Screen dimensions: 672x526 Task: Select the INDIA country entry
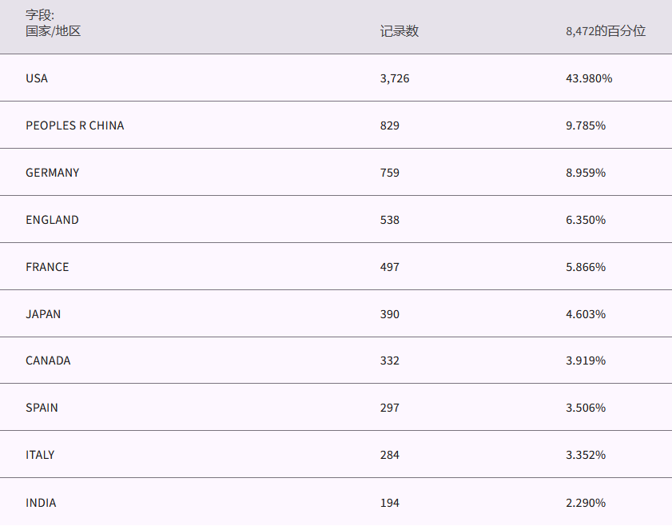41,503
